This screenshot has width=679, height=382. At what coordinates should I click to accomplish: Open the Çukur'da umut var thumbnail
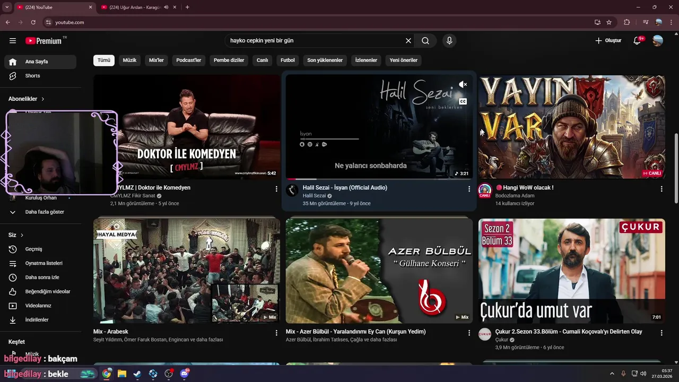[571, 271]
